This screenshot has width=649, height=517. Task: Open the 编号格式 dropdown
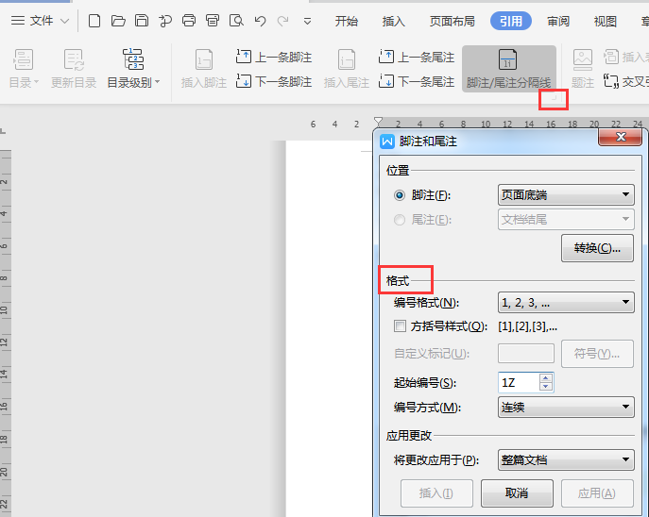pos(566,303)
